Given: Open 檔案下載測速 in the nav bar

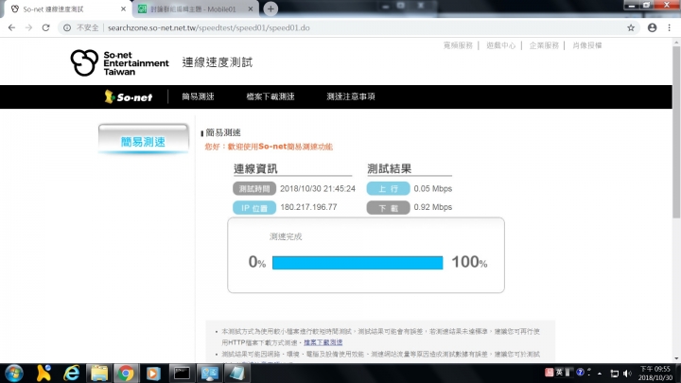Looking at the screenshot, I should click(x=271, y=96).
